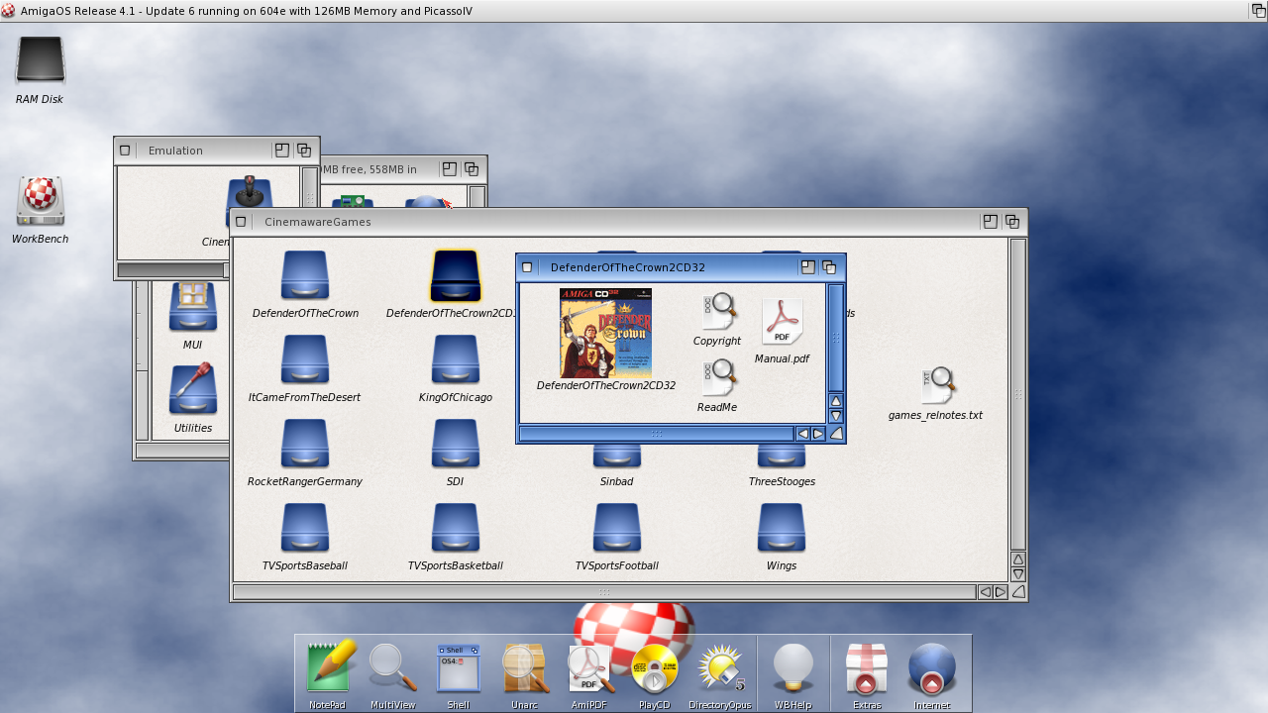Click the scroll-right arrow in CinemawareGames window
This screenshot has width=1268, height=713.
click(1001, 592)
